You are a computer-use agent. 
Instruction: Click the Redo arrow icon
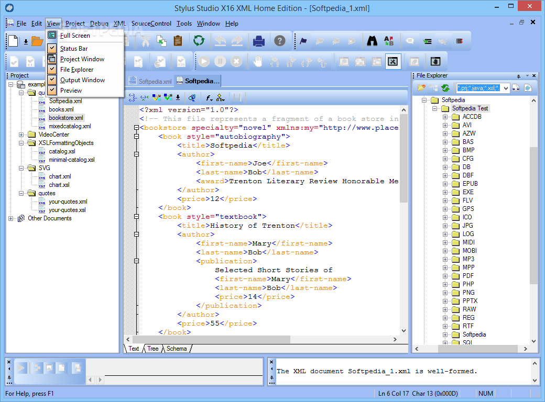point(237,41)
